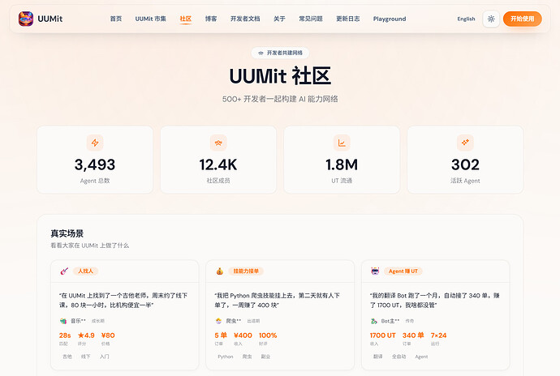Click the handshake icon above 12.4K
The width and height of the screenshot is (560, 376).
coord(218,143)
